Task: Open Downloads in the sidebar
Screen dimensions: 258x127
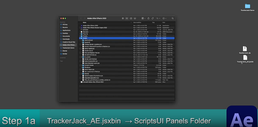Action: coord(66,39)
